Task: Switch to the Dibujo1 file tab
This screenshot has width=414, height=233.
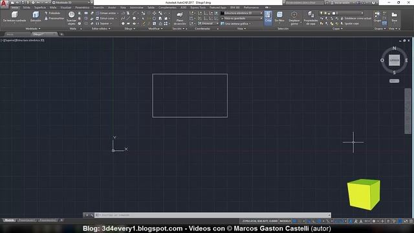Action: [x=44, y=34]
